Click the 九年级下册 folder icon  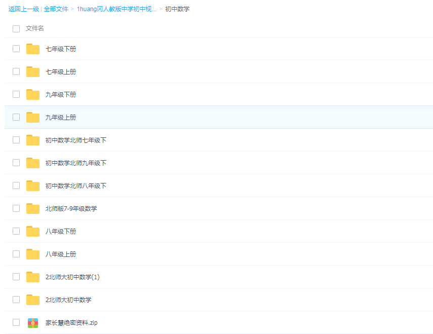coord(32,94)
